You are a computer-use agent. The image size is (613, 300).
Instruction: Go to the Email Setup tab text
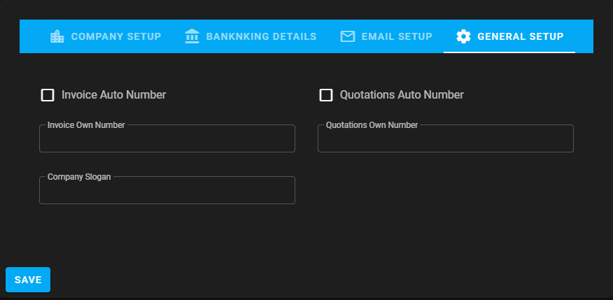tap(396, 36)
